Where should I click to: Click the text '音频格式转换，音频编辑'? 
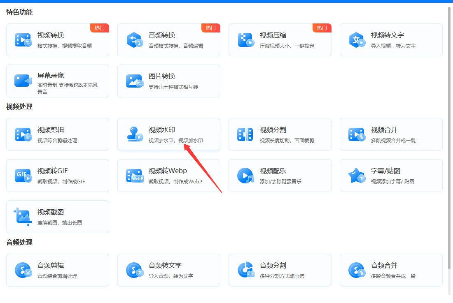coord(176,46)
